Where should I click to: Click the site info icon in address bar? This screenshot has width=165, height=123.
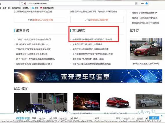[x=22, y=3]
